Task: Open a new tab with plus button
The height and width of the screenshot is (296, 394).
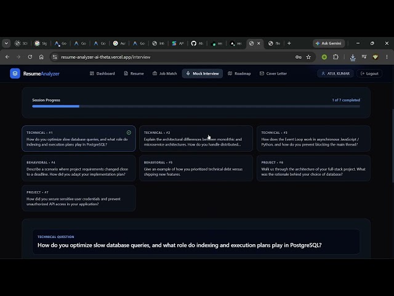Action: [289, 43]
